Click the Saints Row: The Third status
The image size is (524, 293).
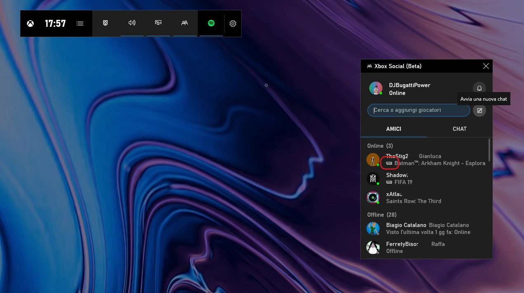point(413,201)
